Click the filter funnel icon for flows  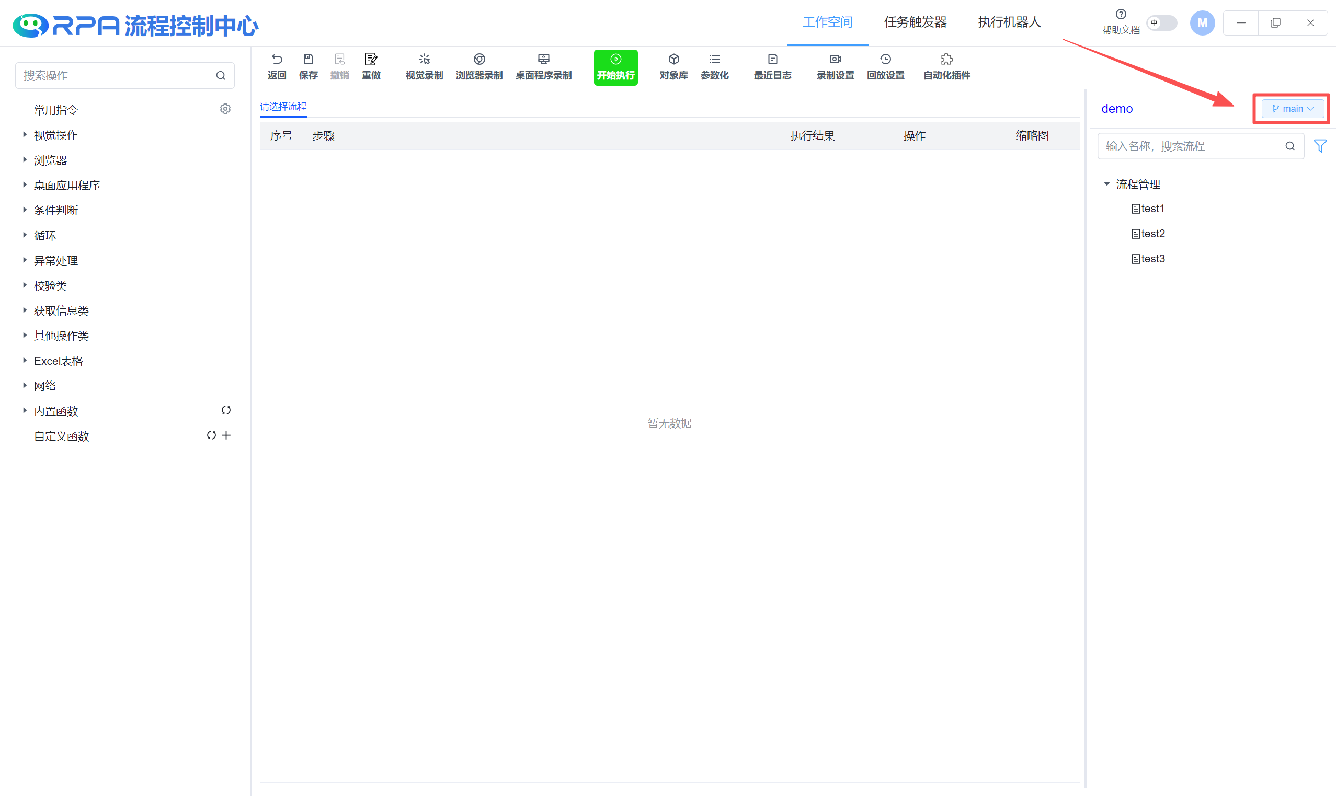point(1320,146)
